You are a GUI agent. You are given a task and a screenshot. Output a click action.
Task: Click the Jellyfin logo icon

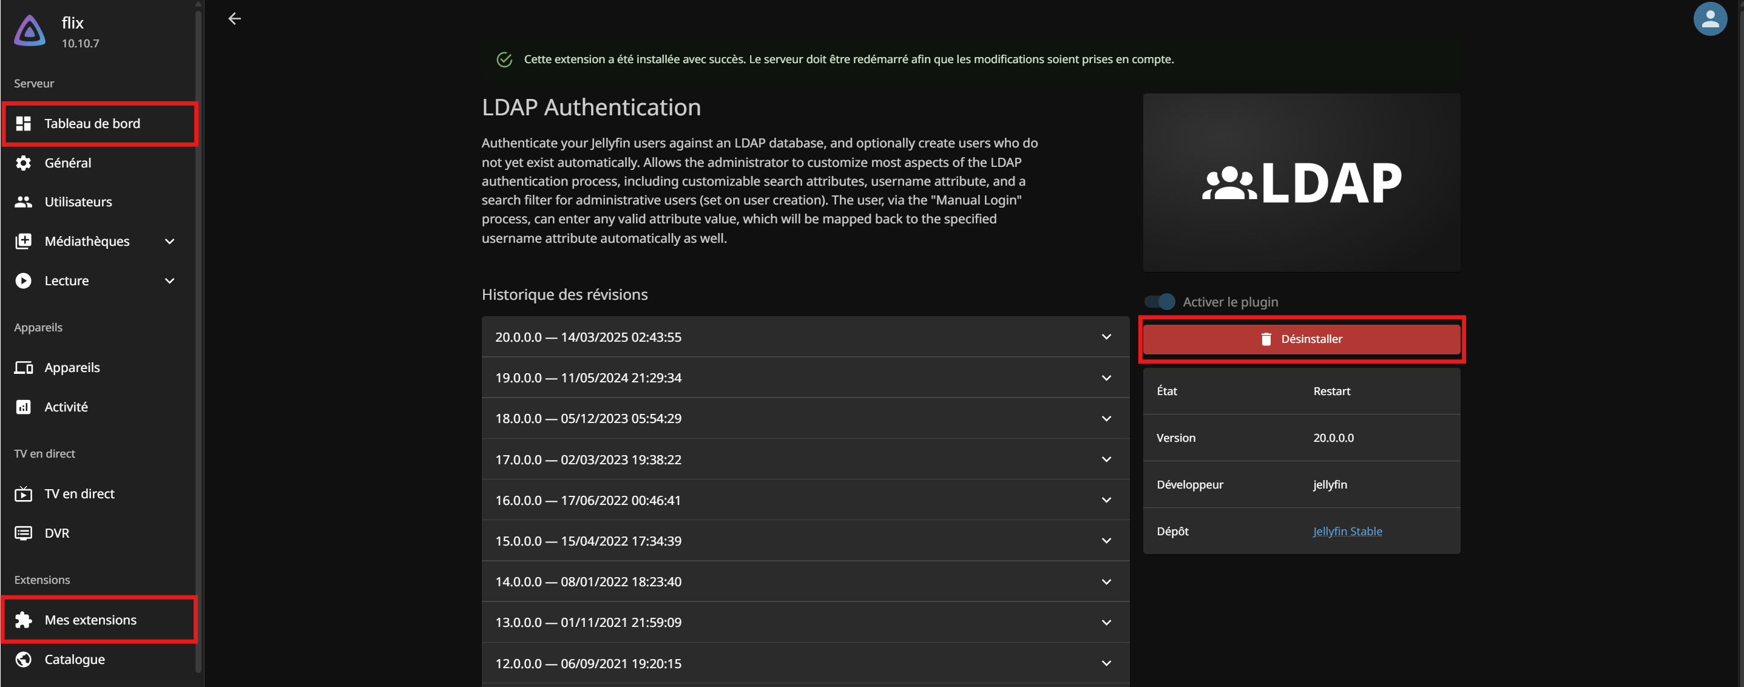30,31
